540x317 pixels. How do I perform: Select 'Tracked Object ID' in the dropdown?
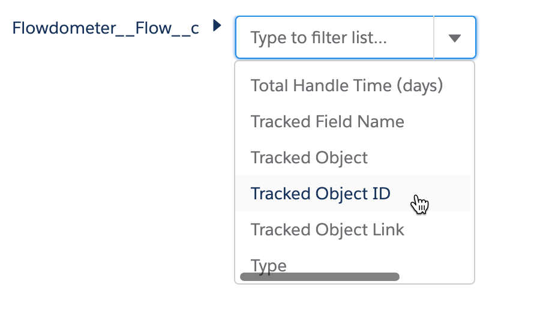coord(320,194)
